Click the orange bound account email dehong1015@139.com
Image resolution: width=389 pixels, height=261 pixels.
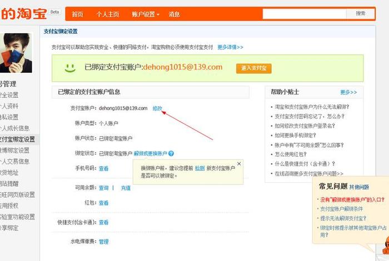point(183,67)
